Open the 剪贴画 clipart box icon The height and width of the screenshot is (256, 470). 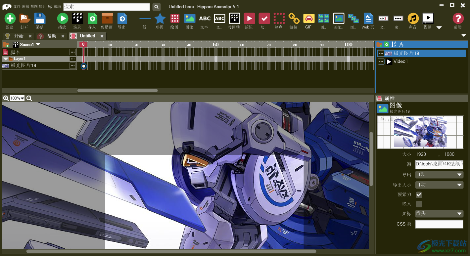(107, 19)
